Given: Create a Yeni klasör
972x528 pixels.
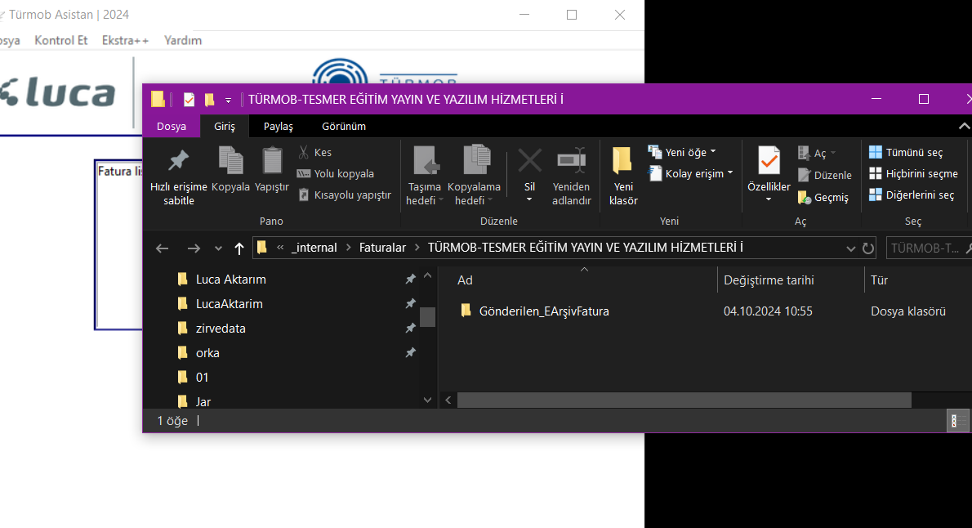Looking at the screenshot, I should coord(623,177).
